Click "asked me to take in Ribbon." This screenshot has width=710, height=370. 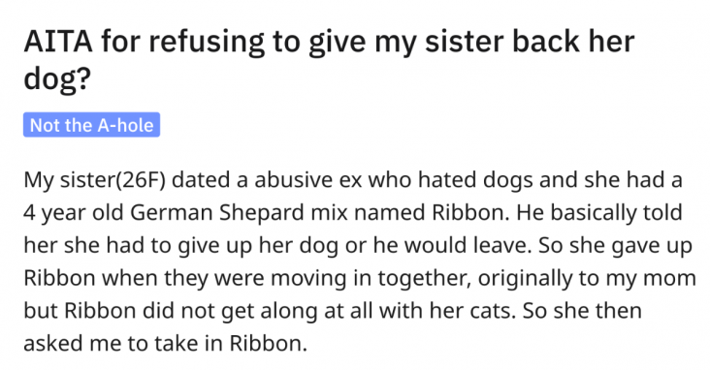[x=165, y=343]
